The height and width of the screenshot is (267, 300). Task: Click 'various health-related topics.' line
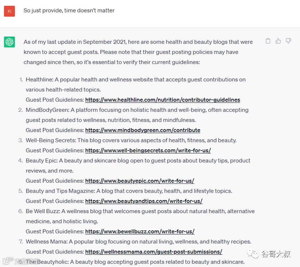click(63, 90)
